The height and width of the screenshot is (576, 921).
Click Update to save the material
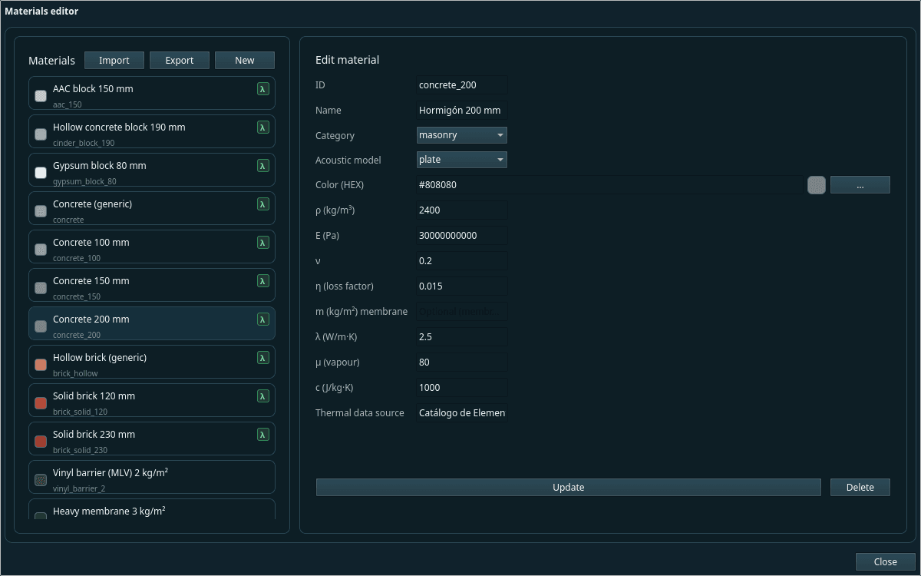point(569,488)
